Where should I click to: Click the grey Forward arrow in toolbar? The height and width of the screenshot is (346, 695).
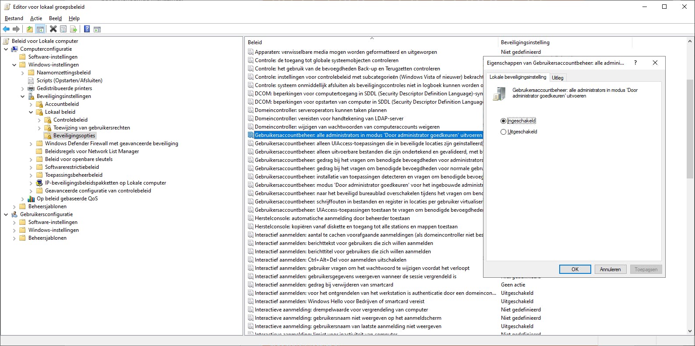(16, 29)
